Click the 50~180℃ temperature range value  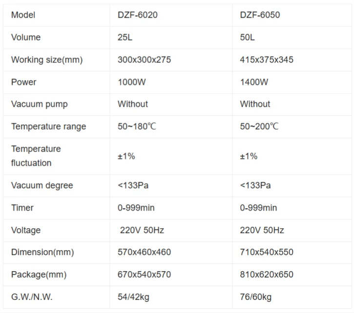137,126
